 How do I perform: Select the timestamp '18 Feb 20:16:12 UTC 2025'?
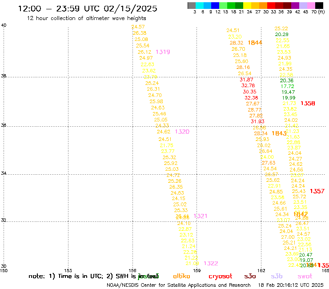click(x=291, y=285)
